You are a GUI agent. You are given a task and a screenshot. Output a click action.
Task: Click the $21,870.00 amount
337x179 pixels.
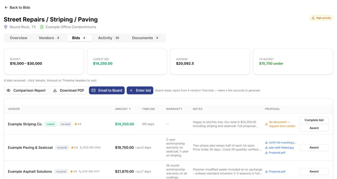tap(124, 172)
